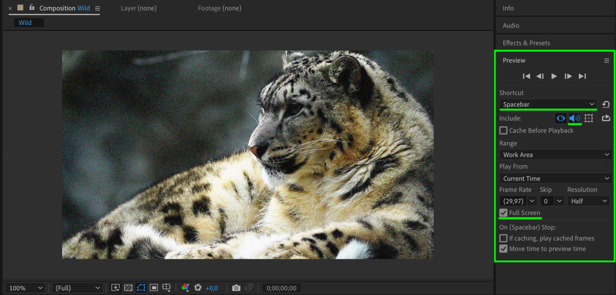Click the reset exposure icon
This screenshot has height=295, width=616.
198,288
